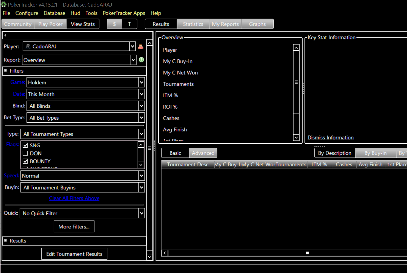Collapse the left panel with the arrow icon
The height and width of the screenshot is (273, 407).
click(x=5, y=35)
